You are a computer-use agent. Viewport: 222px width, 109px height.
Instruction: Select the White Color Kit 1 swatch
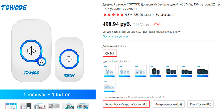(x=109, y=71)
